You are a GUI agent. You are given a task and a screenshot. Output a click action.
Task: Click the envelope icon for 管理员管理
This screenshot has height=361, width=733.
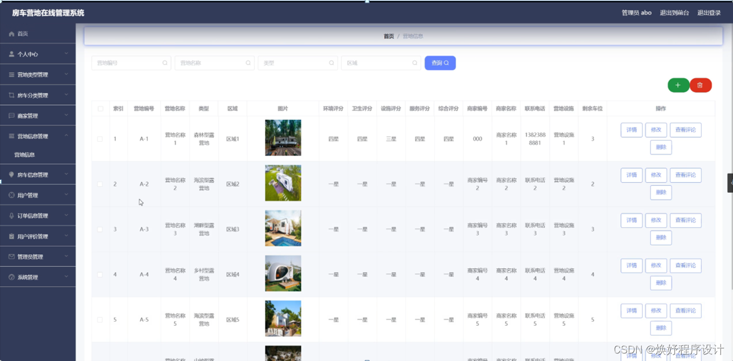point(12,257)
